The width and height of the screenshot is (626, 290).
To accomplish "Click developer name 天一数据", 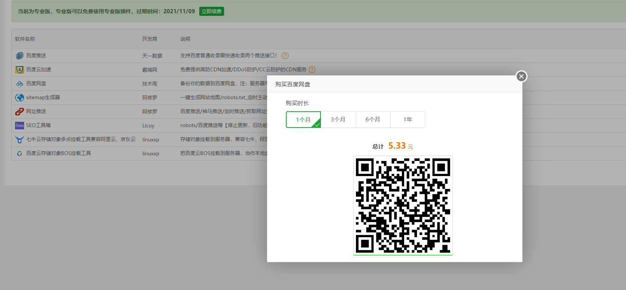I will [x=152, y=56].
